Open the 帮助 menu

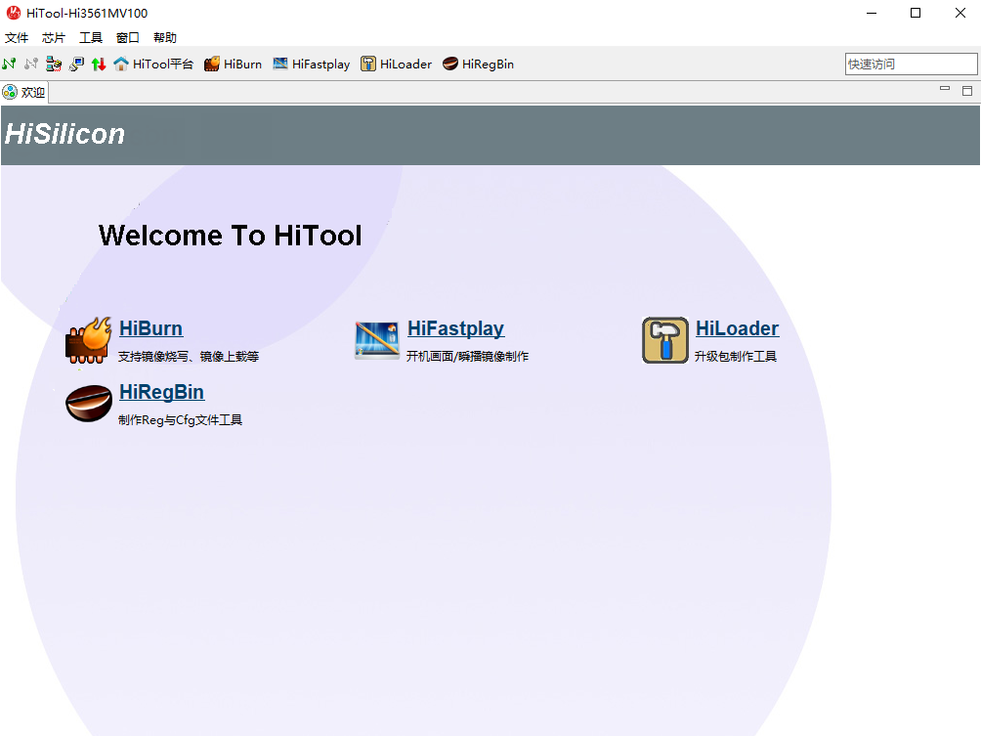pos(165,38)
